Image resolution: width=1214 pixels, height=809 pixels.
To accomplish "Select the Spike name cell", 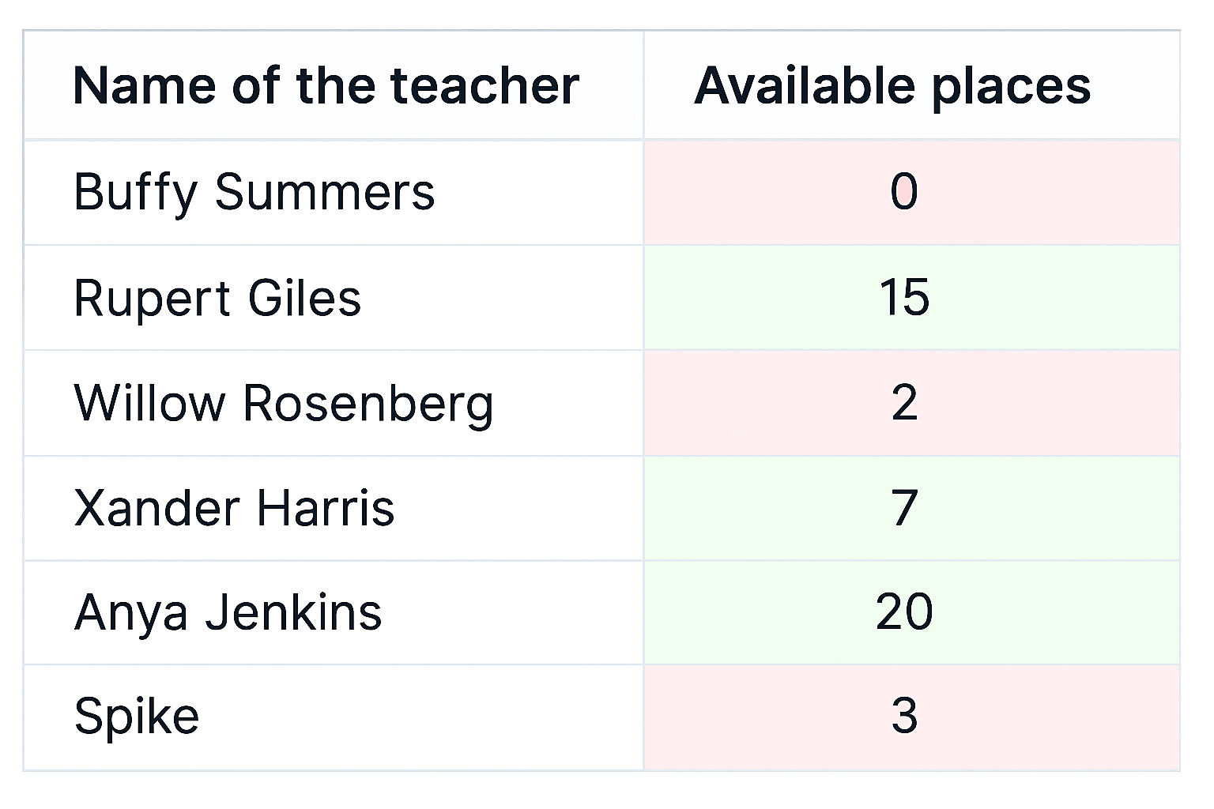I will tap(334, 717).
